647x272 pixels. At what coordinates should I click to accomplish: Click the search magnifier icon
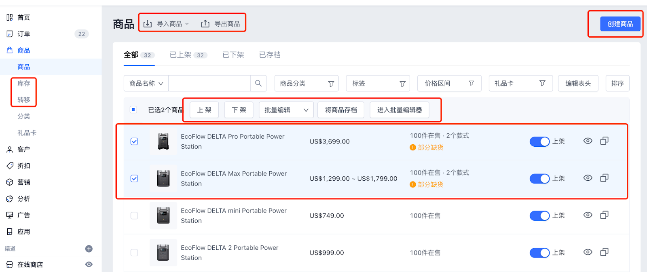click(x=258, y=83)
